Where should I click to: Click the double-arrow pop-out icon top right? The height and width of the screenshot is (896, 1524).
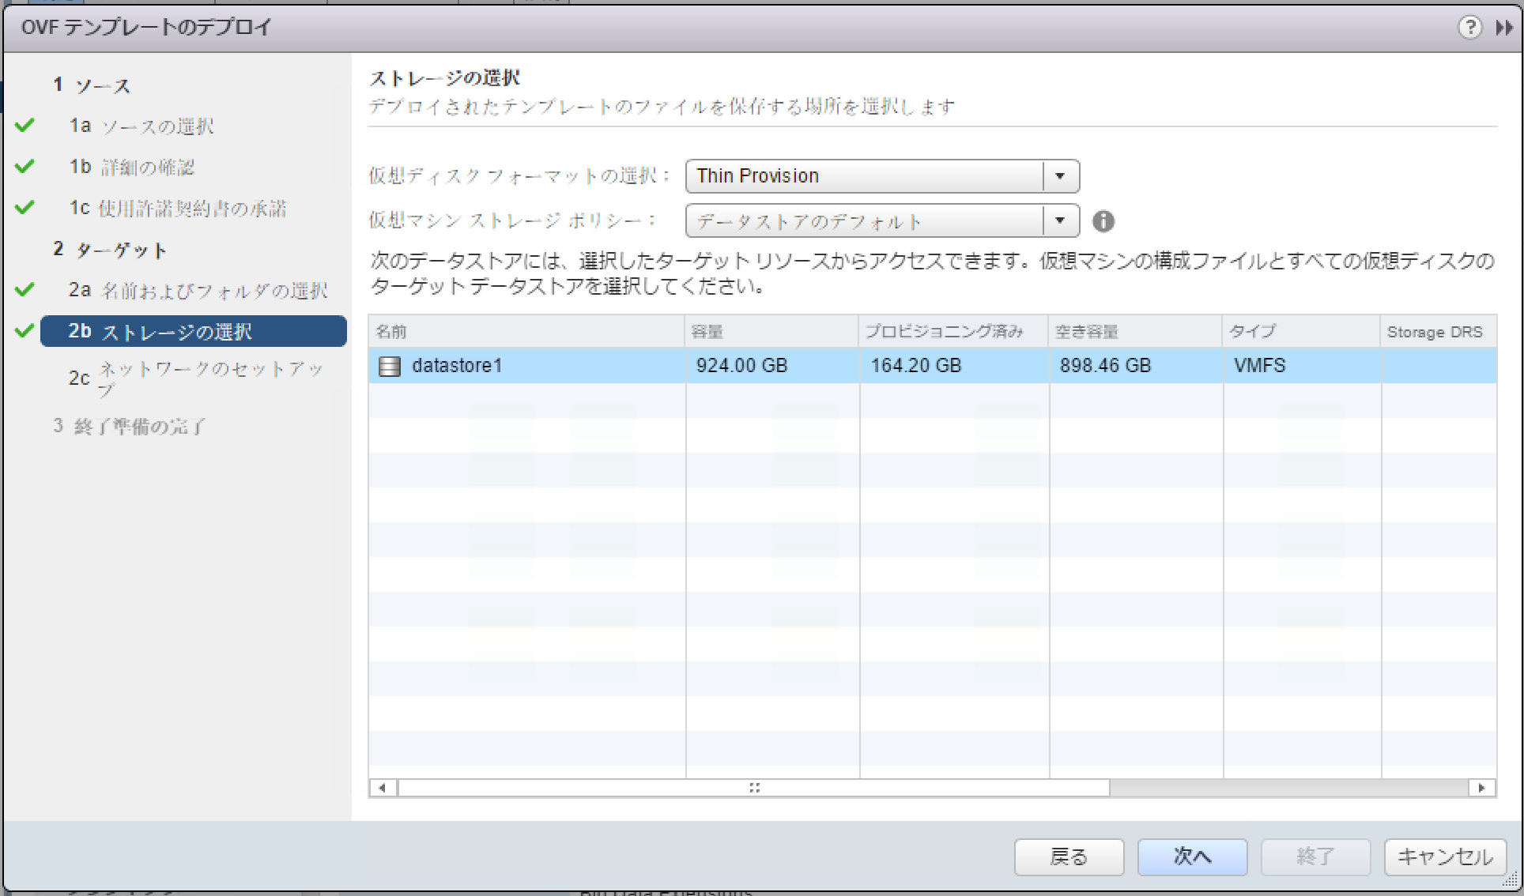pos(1503,28)
